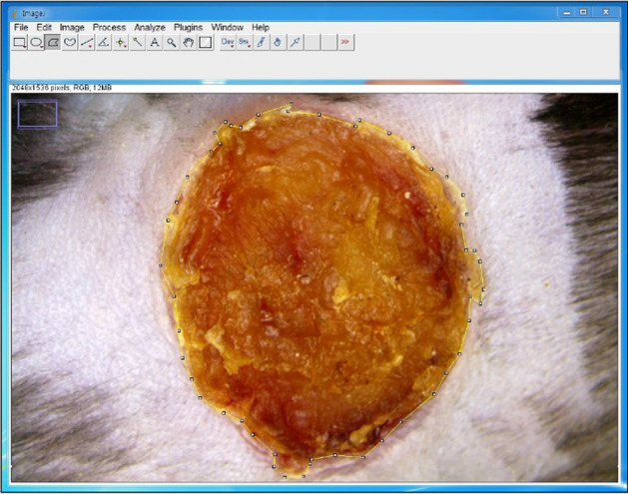Expand more tools with double-arrow button
The height and width of the screenshot is (494, 628).
click(x=346, y=42)
